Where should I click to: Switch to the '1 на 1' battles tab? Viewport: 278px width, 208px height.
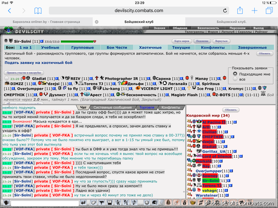(25, 48)
